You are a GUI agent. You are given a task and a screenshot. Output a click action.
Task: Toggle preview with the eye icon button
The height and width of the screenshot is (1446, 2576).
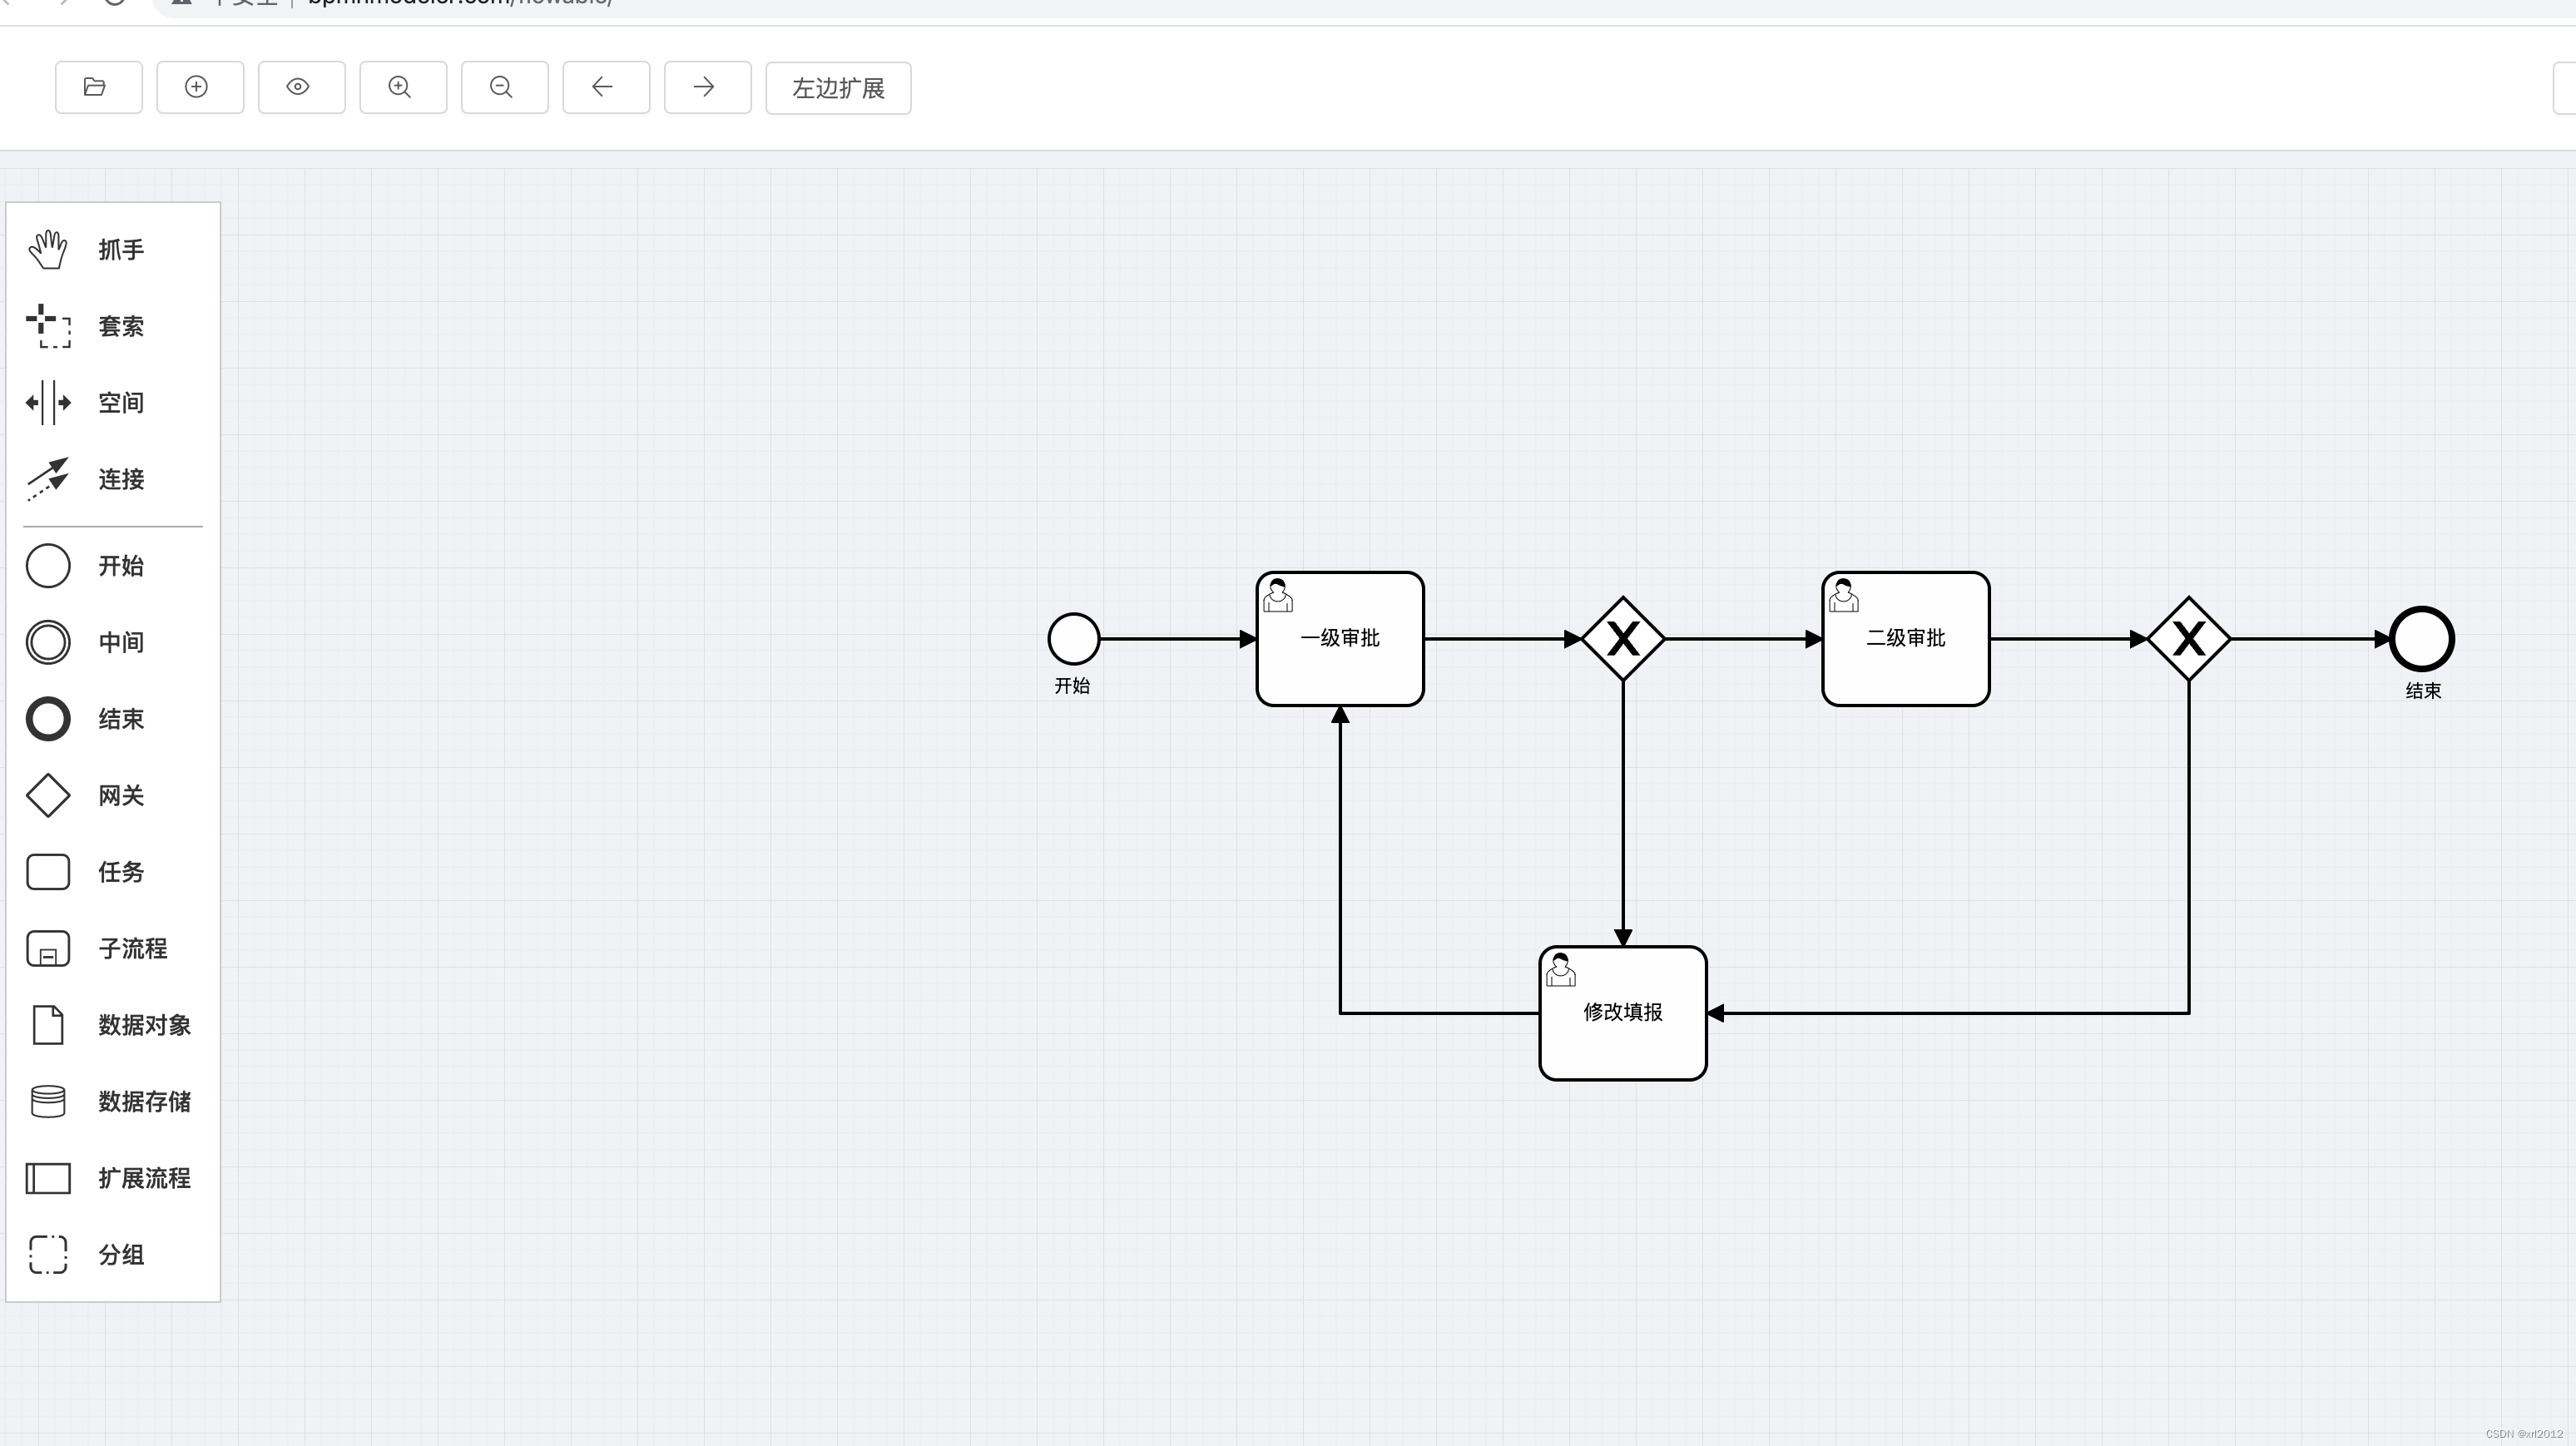(x=301, y=88)
